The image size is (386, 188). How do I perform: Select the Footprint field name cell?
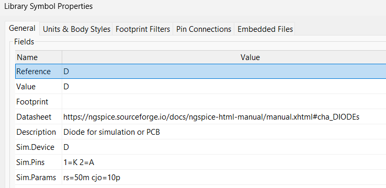coord(39,101)
